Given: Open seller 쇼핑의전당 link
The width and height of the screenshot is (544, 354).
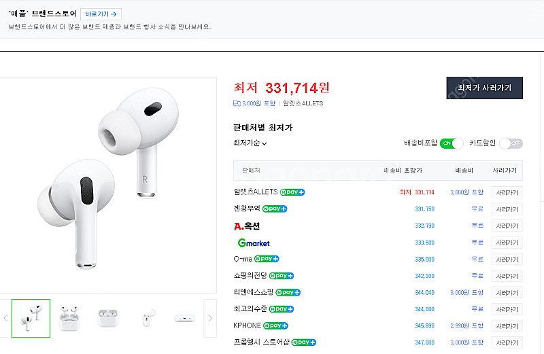Looking at the screenshot, I should pyautogui.click(x=250, y=276).
